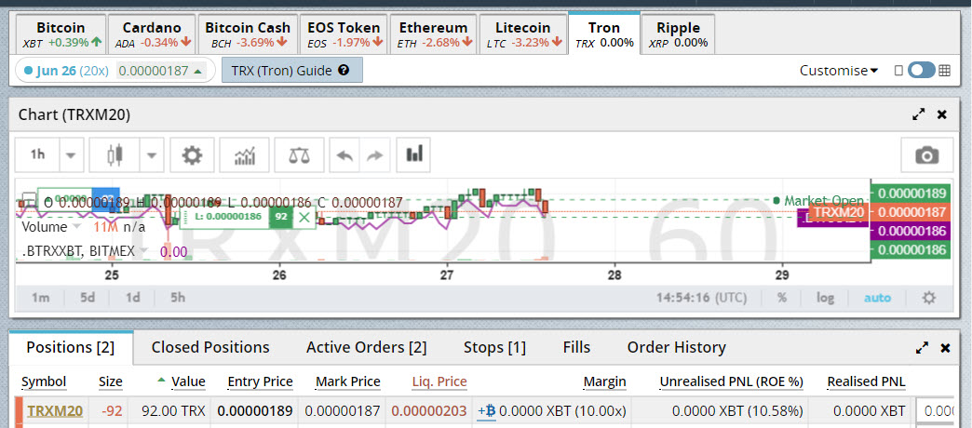The height and width of the screenshot is (428, 972).
Task: Click the add margin Bitcoin icon
Action: coord(487,410)
